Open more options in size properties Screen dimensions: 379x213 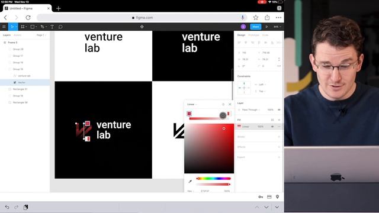279,66
